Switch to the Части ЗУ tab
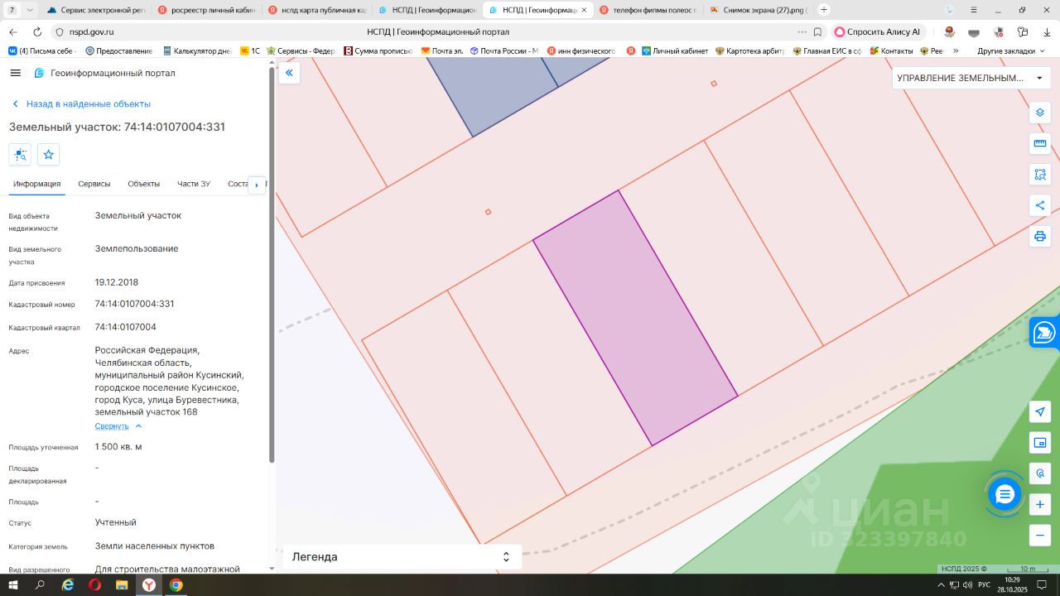The height and width of the screenshot is (596, 1060). tap(194, 184)
